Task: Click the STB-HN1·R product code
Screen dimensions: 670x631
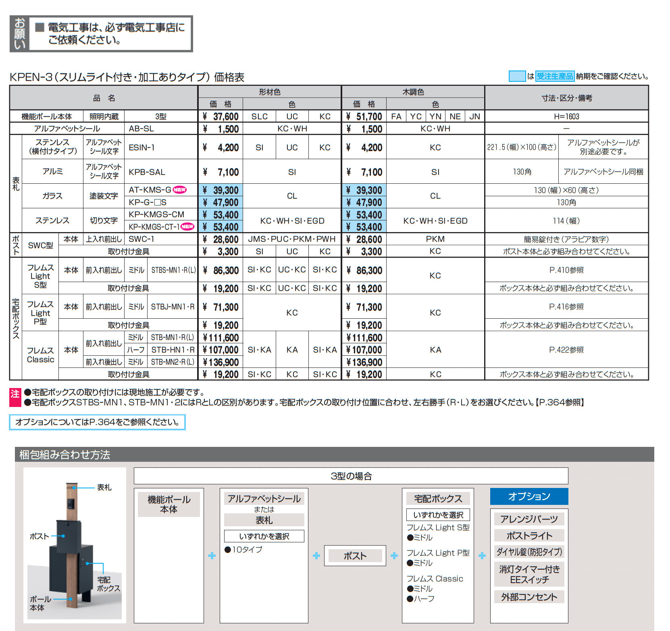Action: coord(173,350)
